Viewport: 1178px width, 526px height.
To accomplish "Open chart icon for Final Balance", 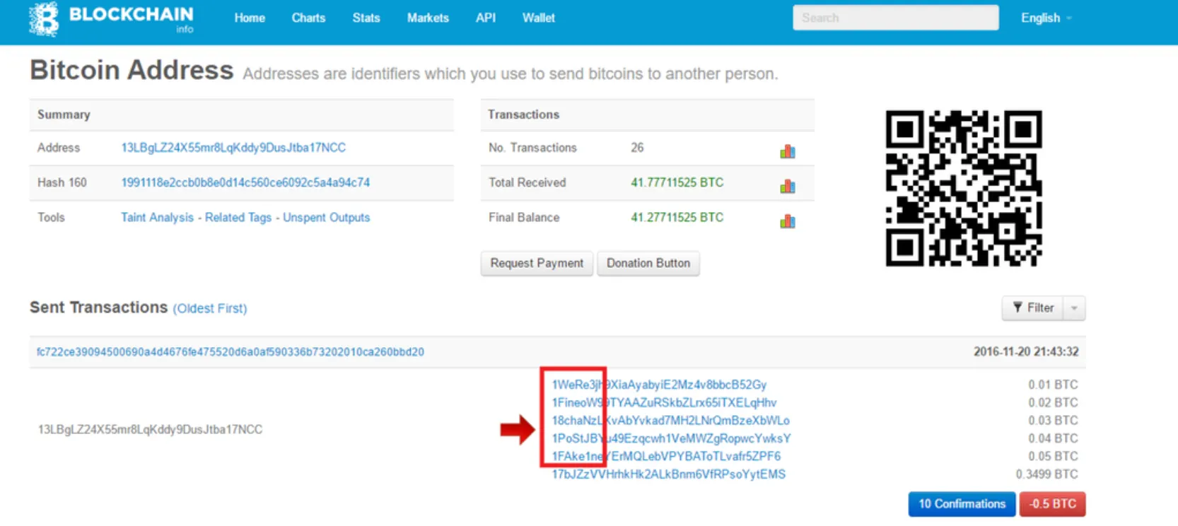I will (787, 221).
